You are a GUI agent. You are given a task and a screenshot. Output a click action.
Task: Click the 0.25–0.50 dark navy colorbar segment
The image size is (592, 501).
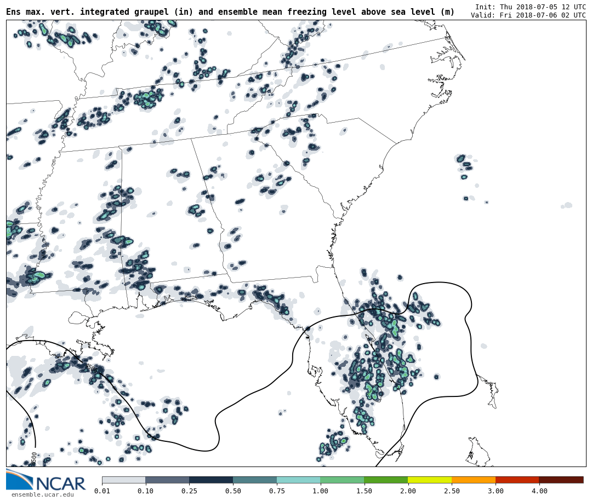tap(211, 480)
